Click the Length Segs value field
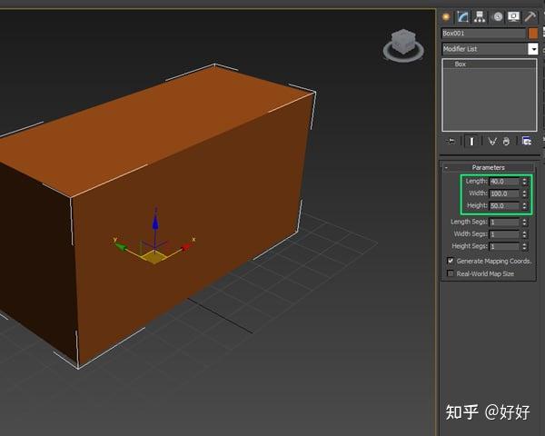 click(504, 223)
